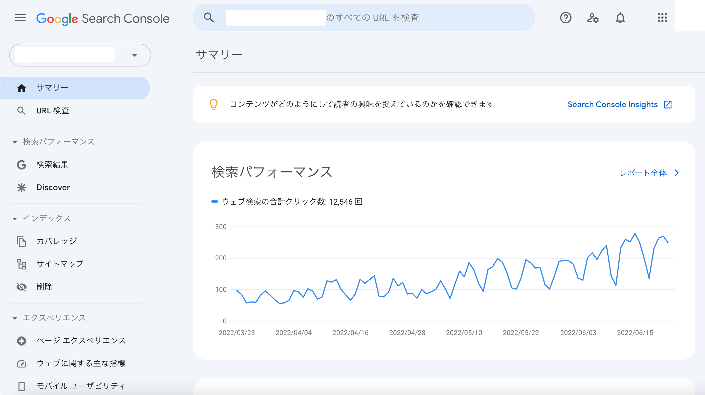The width and height of the screenshot is (705, 395).
Task: Click the search magnifier icon in URL bar
Action: coord(209,18)
